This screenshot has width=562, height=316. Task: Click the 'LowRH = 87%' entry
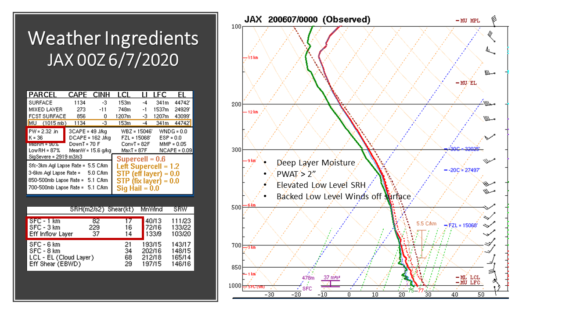(x=44, y=150)
